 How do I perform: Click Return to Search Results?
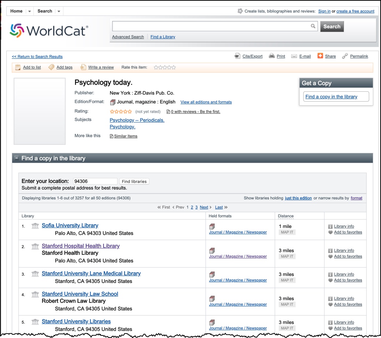click(x=37, y=56)
